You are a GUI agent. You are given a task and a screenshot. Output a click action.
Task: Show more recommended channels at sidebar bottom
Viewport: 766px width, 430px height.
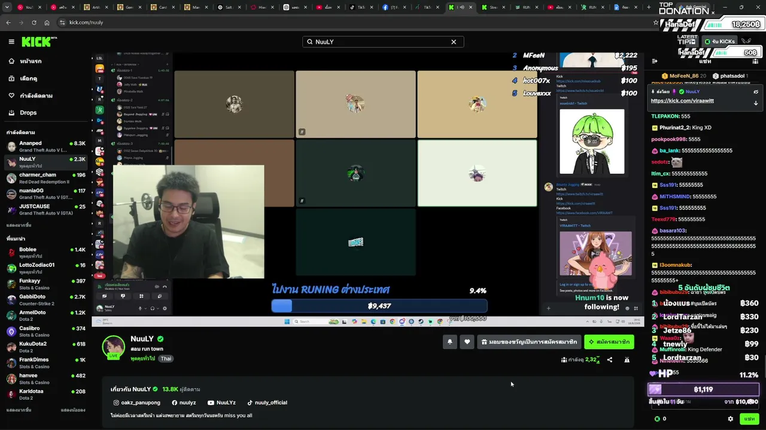(19, 410)
